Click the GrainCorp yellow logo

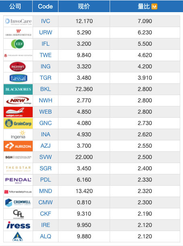tap(18, 123)
